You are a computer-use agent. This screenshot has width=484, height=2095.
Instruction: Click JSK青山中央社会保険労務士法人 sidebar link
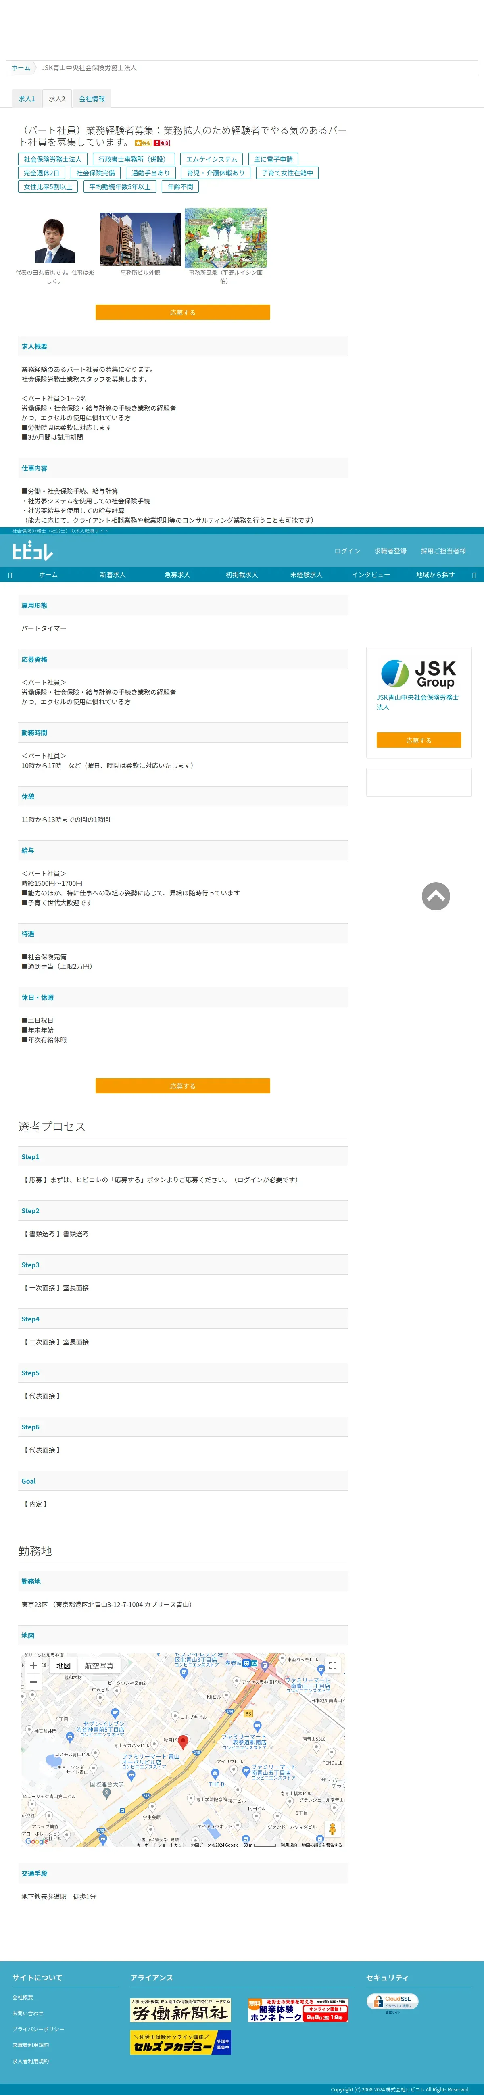point(417,702)
